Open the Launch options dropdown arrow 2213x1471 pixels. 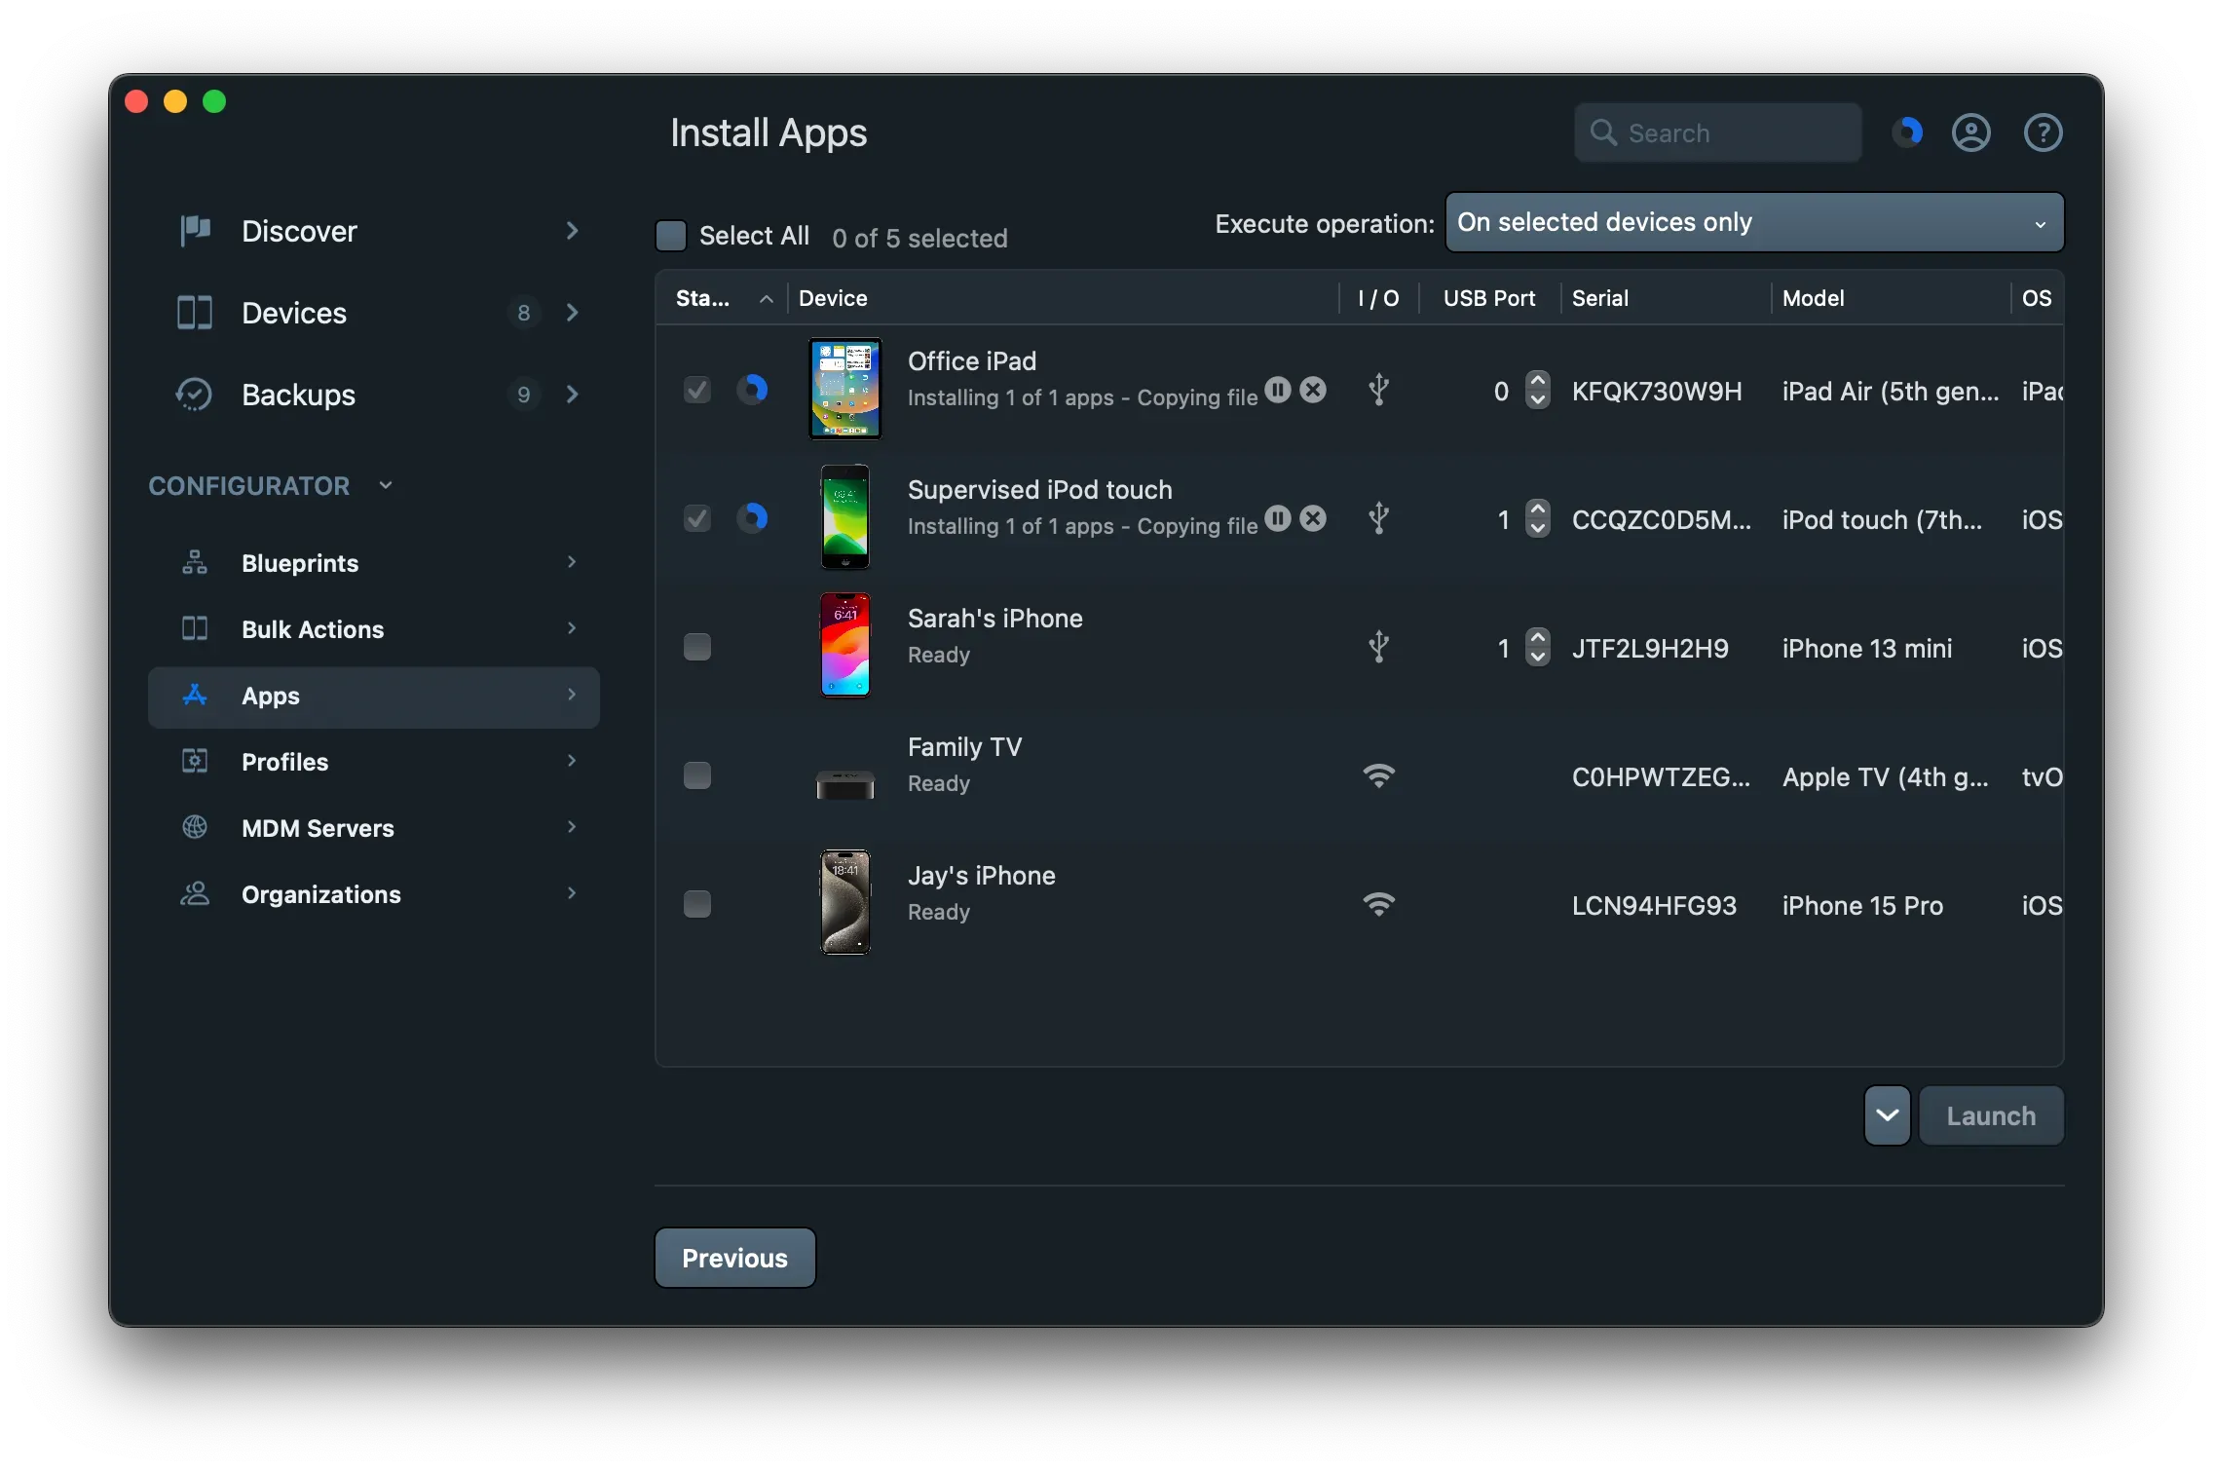[1886, 1115]
